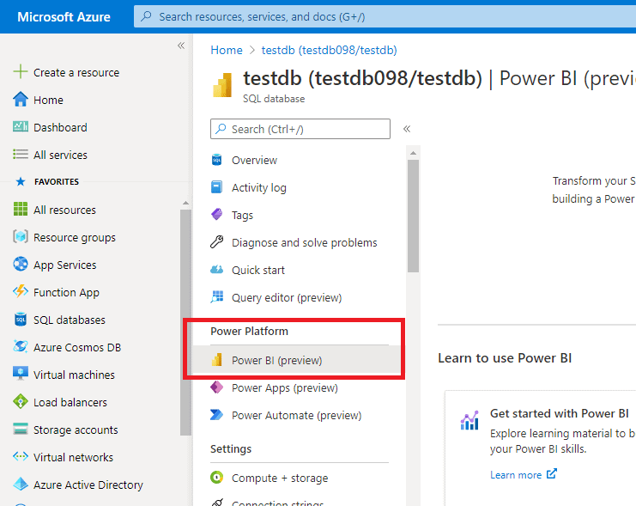This screenshot has width=636, height=506.
Task: Click the resource menu Search (Ctrl+/) box
Action: 300,129
